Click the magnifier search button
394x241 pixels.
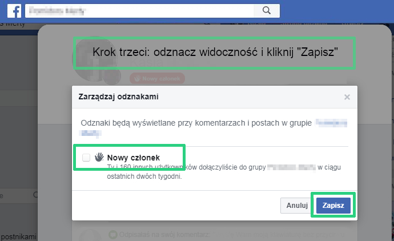click(267, 10)
